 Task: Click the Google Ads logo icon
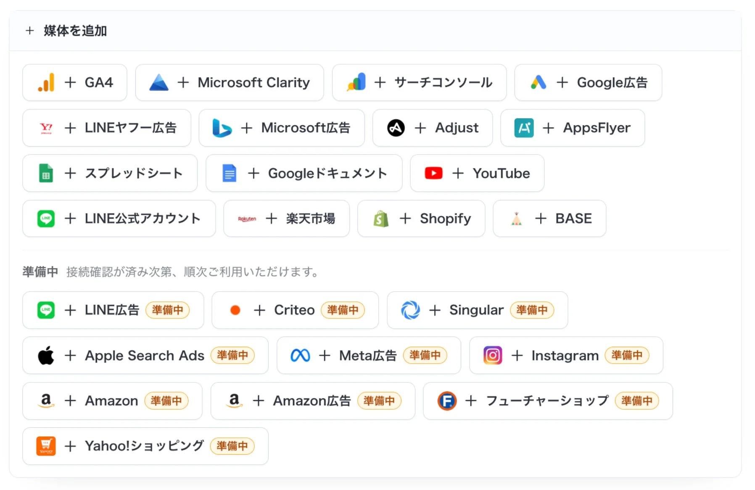coord(539,82)
